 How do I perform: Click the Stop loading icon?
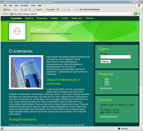(x=21, y=10)
